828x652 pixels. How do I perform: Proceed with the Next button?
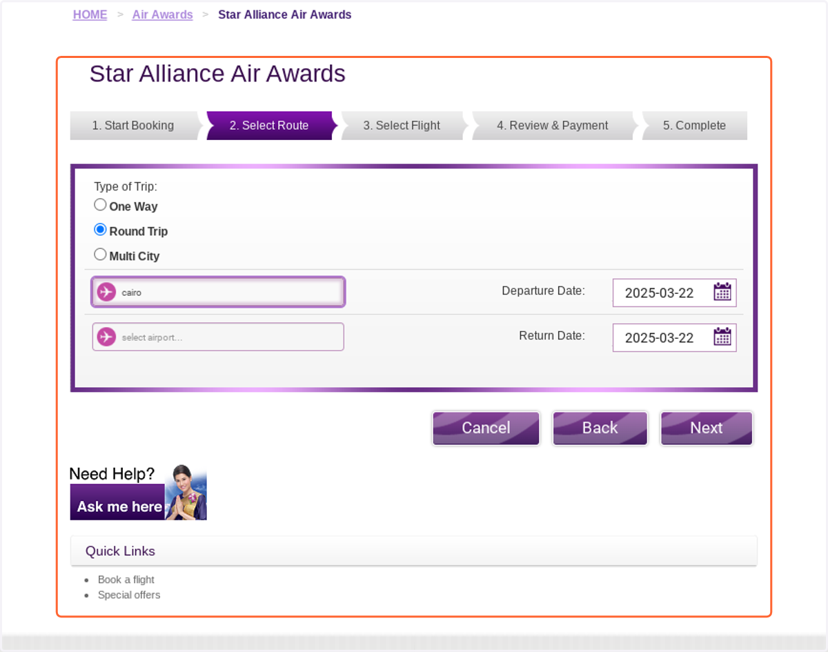click(707, 428)
